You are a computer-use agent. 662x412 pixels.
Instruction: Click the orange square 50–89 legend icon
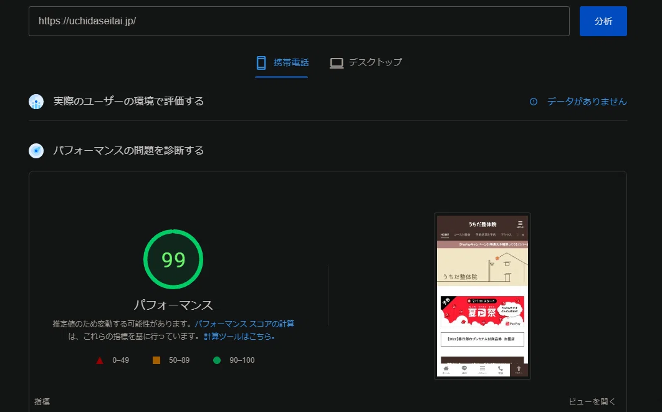pyautogui.click(x=156, y=360)
